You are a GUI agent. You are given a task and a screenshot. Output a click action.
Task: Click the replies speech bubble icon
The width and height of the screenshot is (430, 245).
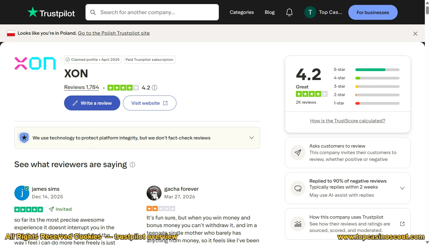click(298, 188)
